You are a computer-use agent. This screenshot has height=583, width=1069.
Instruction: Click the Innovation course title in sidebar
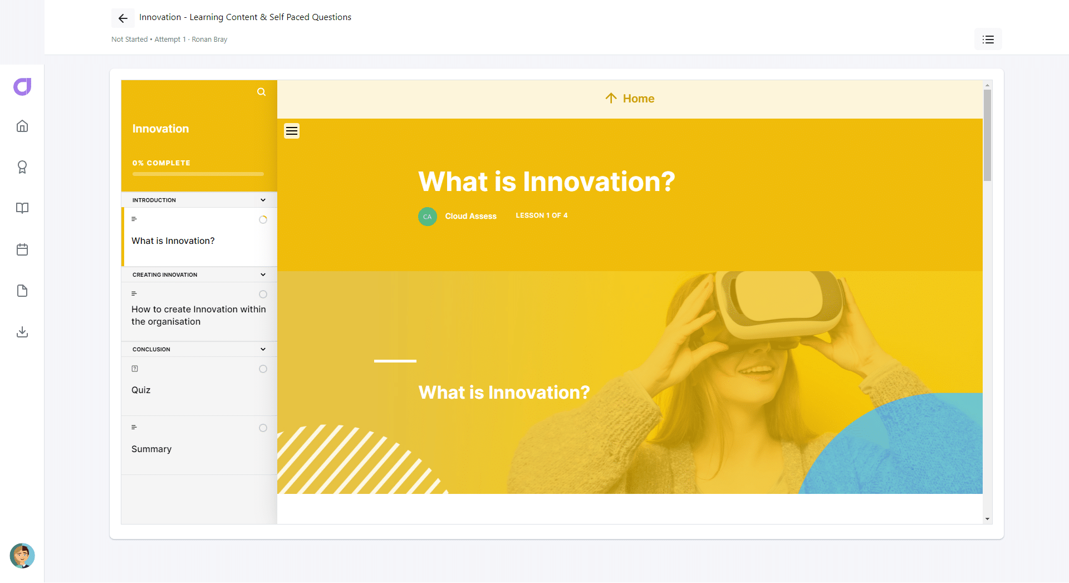coord(160,129)
